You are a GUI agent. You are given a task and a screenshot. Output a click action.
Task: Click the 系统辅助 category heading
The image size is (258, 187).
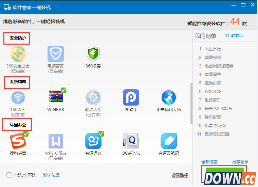tap(18, 82)
